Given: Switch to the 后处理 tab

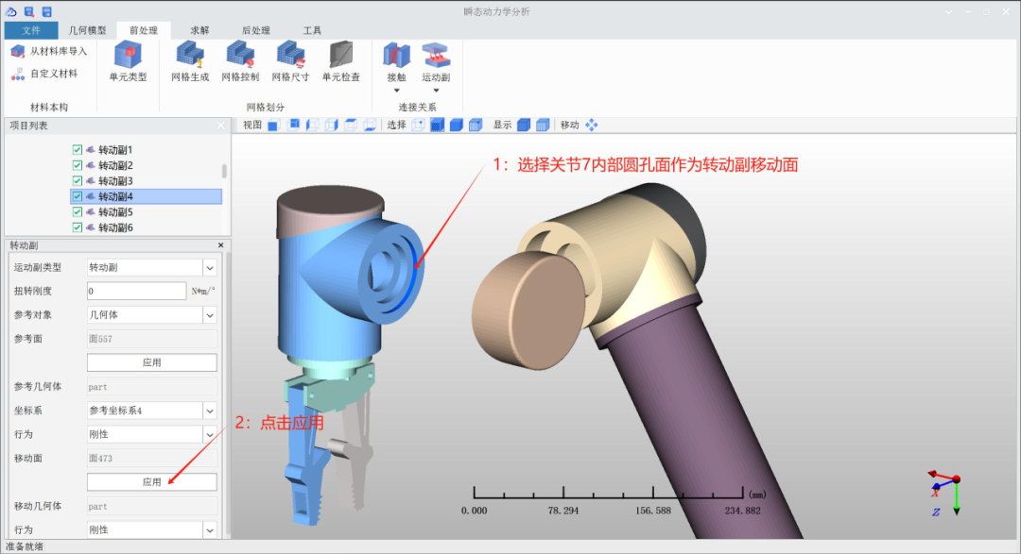Looking at the screenshot, I should point(256,30).
